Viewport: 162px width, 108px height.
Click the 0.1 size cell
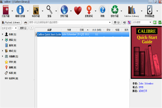[97, 34]
